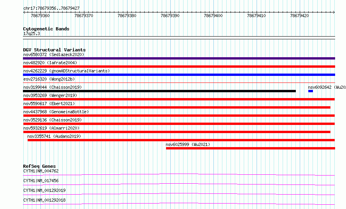Viewport: 346px width, 209px height.
Task: Select the black nsv3199044 variant bar
Action: coord(159,91)
